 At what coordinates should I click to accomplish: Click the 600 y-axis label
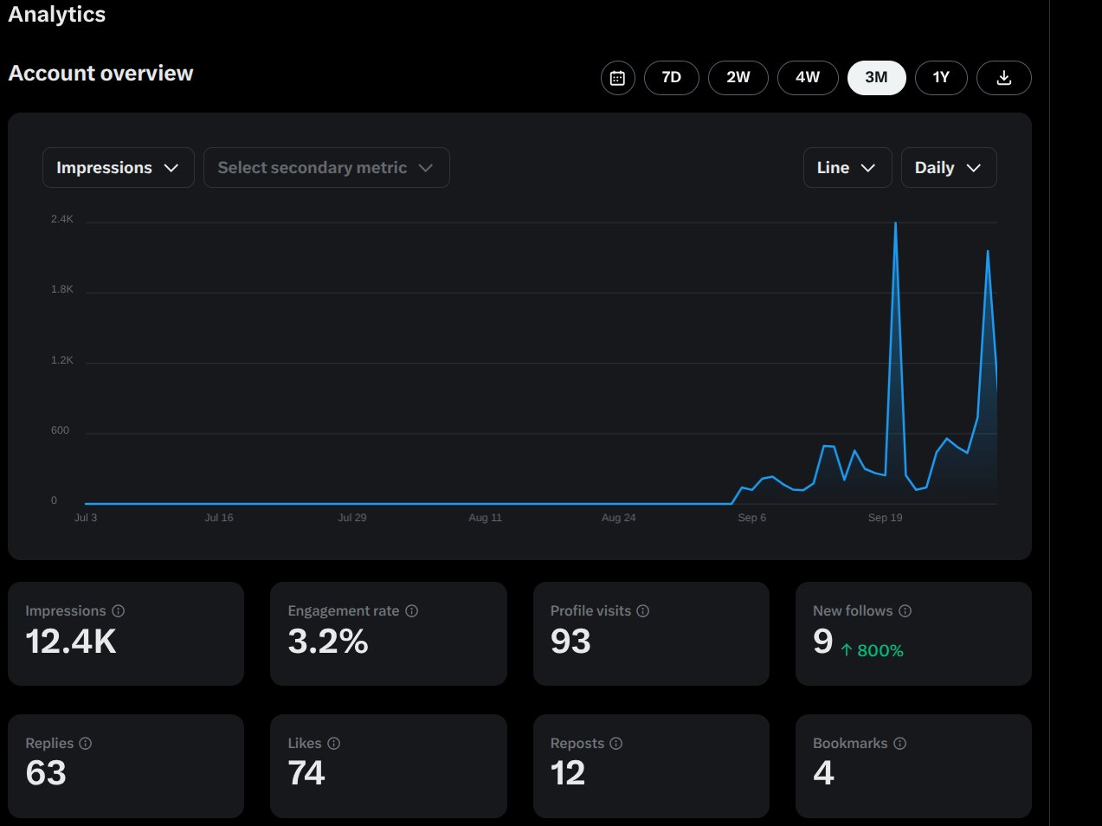[x=60, y=430]
